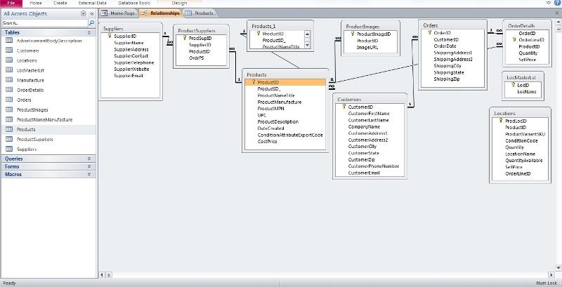Click the Orders table icon in the sidebar
This screenshot has width=562, height=287.
pyautogui.click(x=10, y=100)
